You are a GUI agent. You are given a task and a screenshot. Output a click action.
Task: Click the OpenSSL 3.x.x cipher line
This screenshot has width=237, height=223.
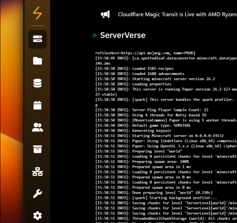166,146
